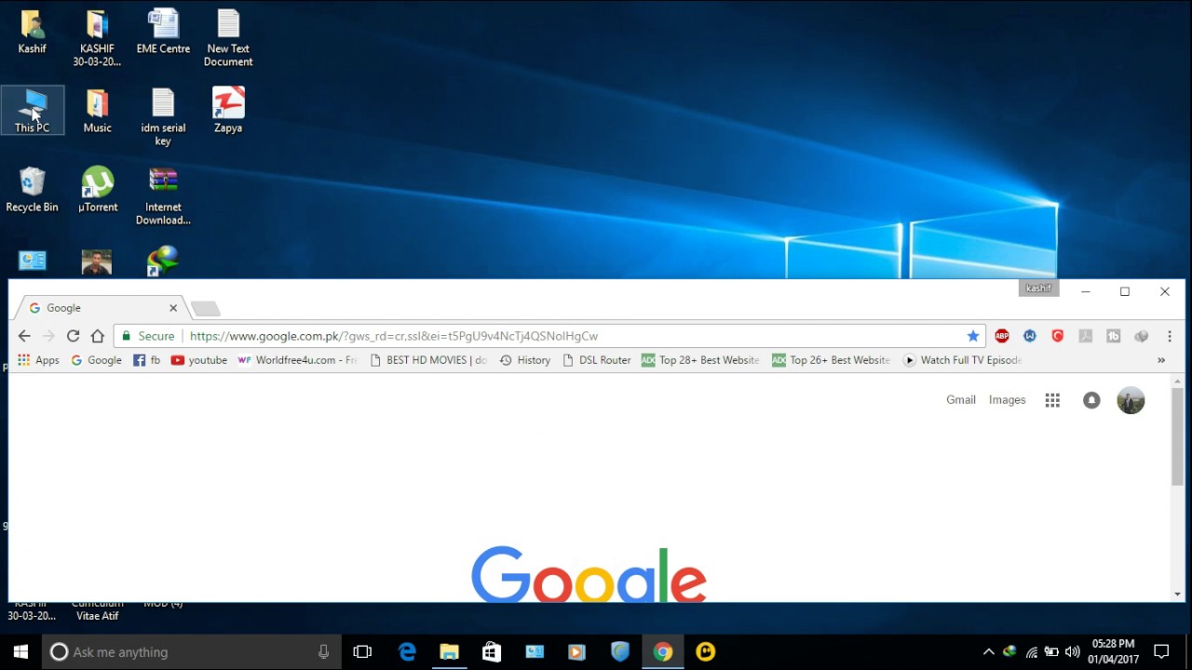Viewport: 1192px width, 670px height.
Task: Open the Apps shortcut in bookmarks bar
Action: [38, 360]
